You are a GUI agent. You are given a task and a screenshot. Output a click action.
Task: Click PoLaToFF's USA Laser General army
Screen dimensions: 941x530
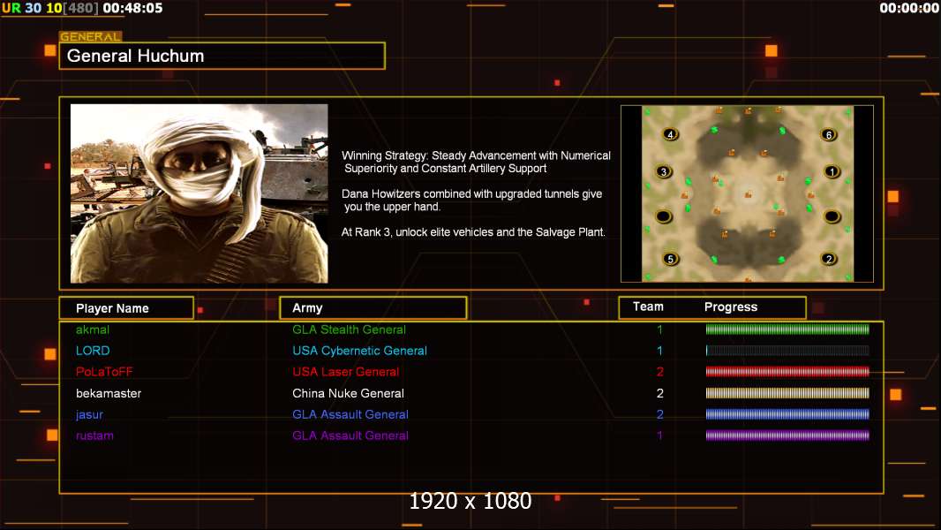pos(346,372)
